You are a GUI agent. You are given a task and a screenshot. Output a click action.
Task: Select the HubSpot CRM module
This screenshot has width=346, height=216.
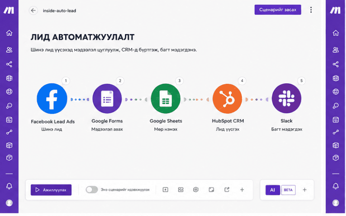click(227, 98)
